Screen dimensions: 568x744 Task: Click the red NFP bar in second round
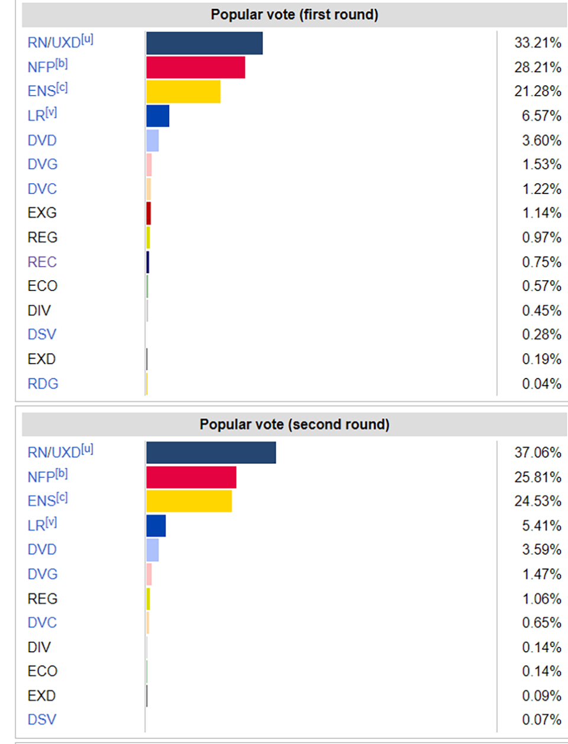coord(191,477)
